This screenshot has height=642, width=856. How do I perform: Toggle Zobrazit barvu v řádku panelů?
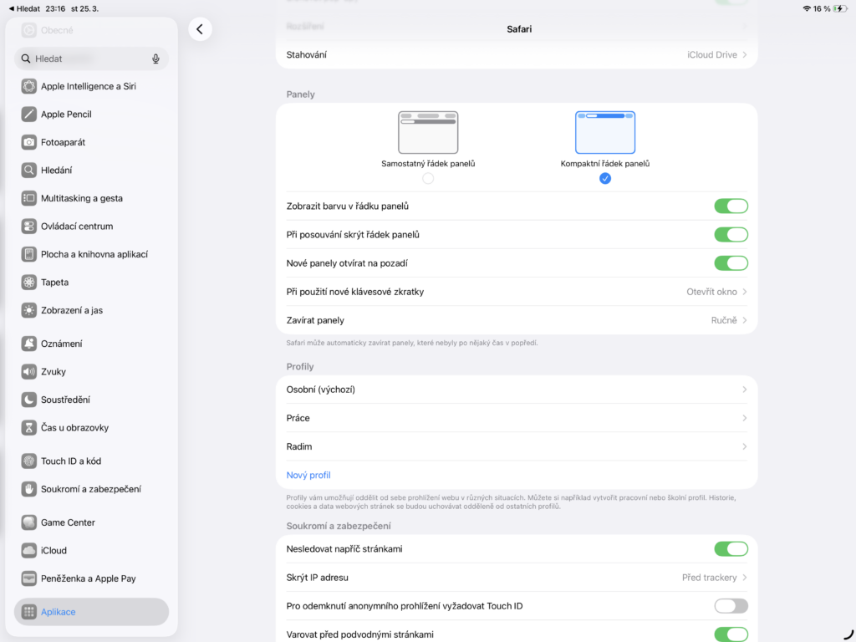[x=730, y=206]
